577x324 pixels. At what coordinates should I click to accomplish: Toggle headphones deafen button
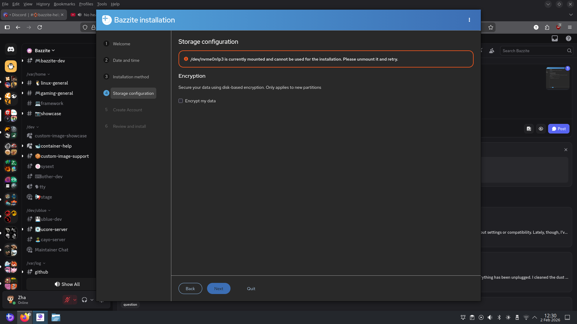(84, 300)
